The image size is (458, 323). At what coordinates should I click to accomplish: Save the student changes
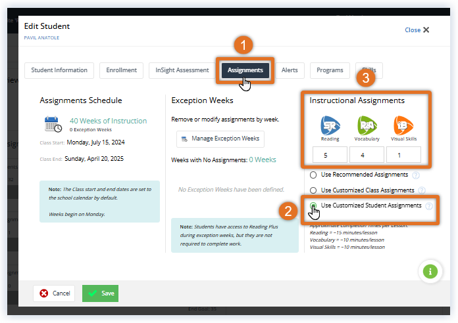click(x=100, y=293)
